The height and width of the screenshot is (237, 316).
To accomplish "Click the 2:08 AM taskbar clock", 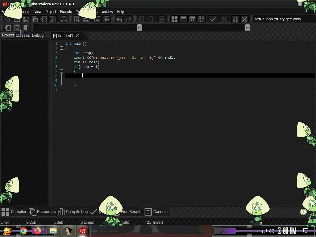I will click(287, 231).
